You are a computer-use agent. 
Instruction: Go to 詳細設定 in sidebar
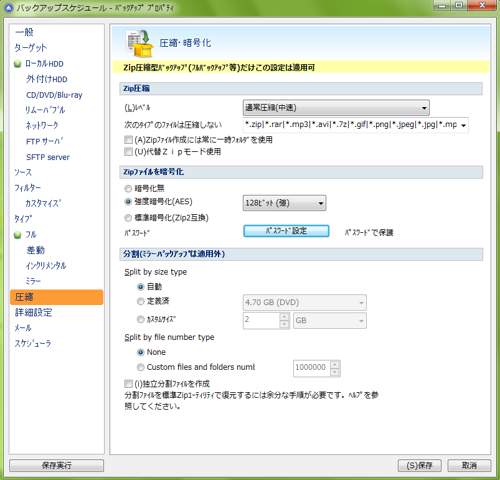click(x=34, y=313)
